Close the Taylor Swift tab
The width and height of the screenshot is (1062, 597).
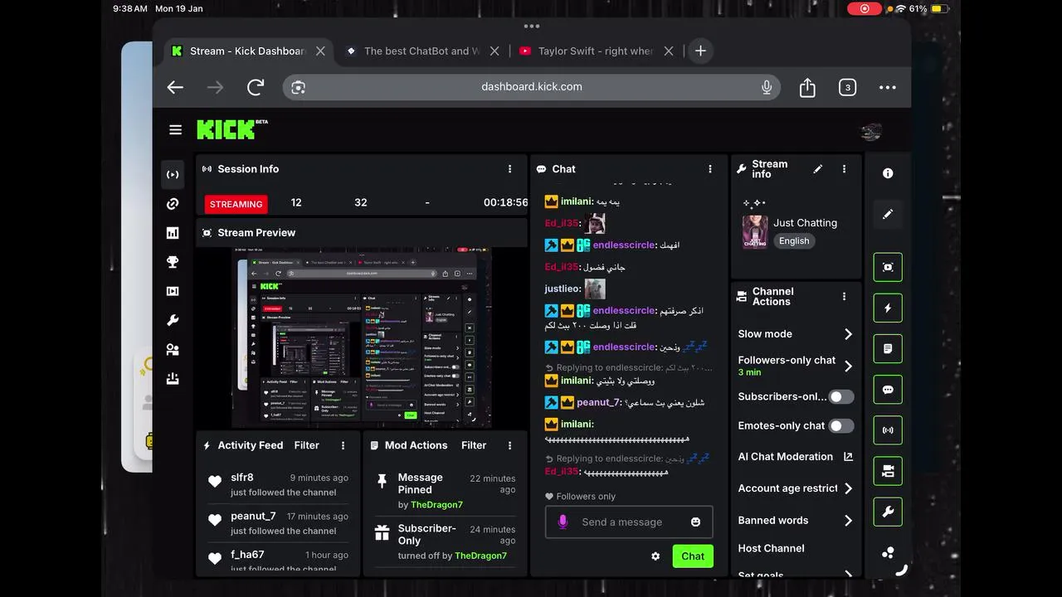click(669, 51)
